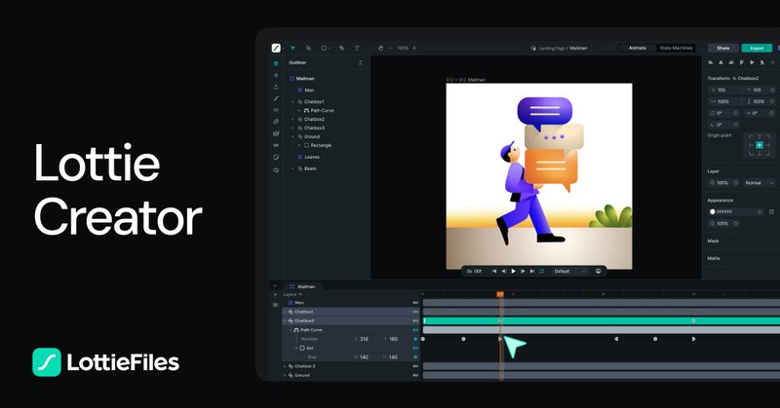Open the shape tool dropdown arrow
The width and height of the screenshot is (780, 408).
point(330,49)
